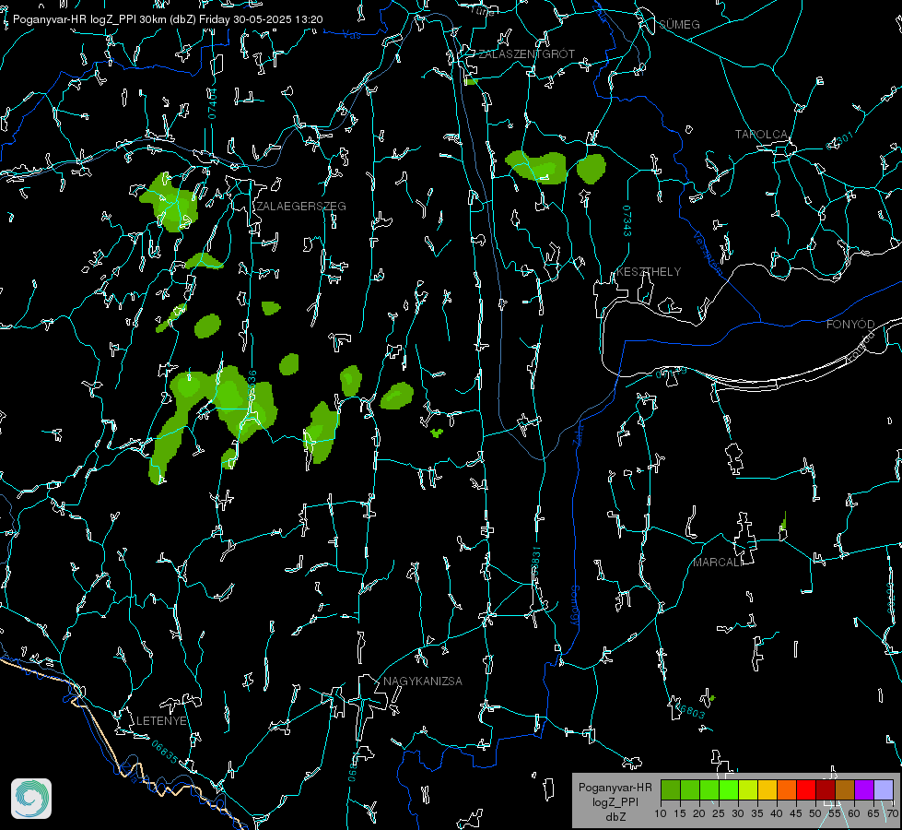Click the '40' value on legend scale

777,814
